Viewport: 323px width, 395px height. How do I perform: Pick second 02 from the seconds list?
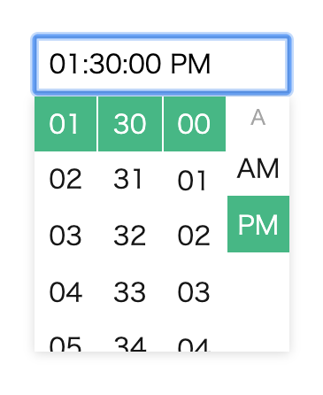(x=195, y=236)
